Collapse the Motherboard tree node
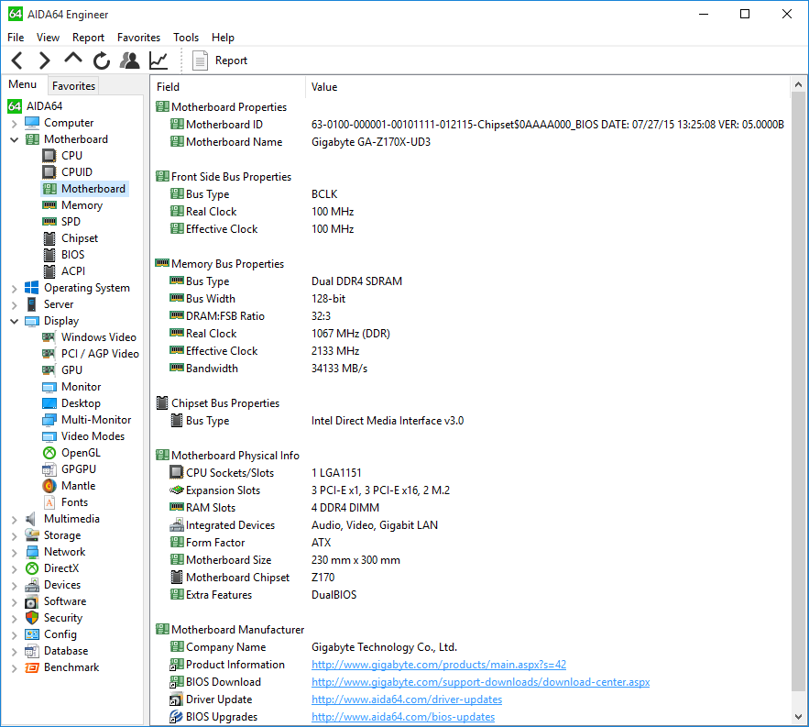 [x=14, y=140]
